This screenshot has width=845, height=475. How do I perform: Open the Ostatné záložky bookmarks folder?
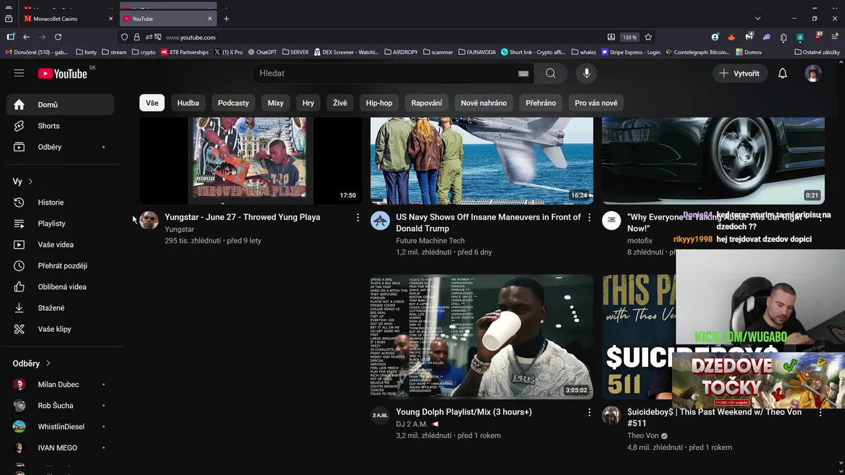tap(817, 52)
